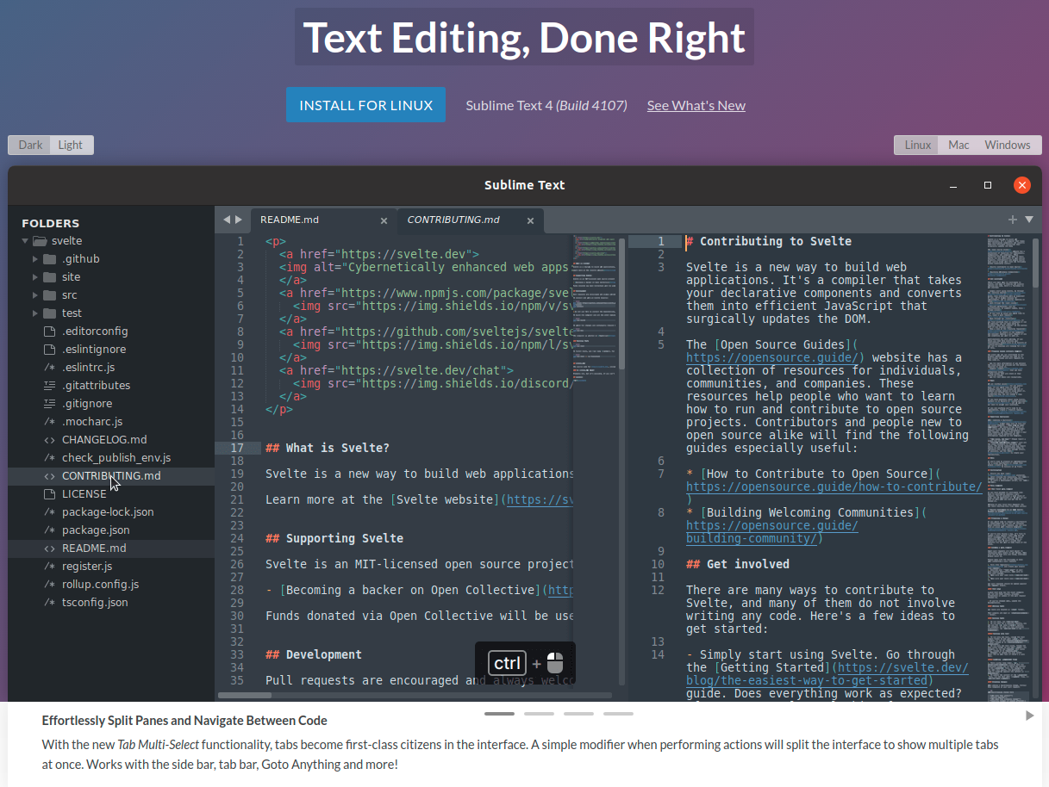Click the how-to-contribute URL in the editor

point(834,486)
